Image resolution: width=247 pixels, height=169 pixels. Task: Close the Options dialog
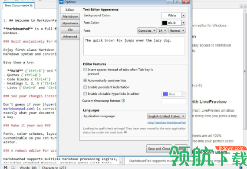(186, 2)
